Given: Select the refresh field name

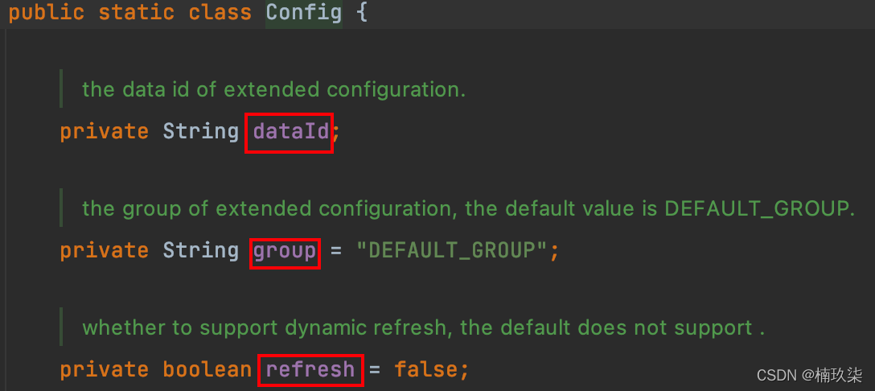Looking at the screenshot, I should [310, 370].
